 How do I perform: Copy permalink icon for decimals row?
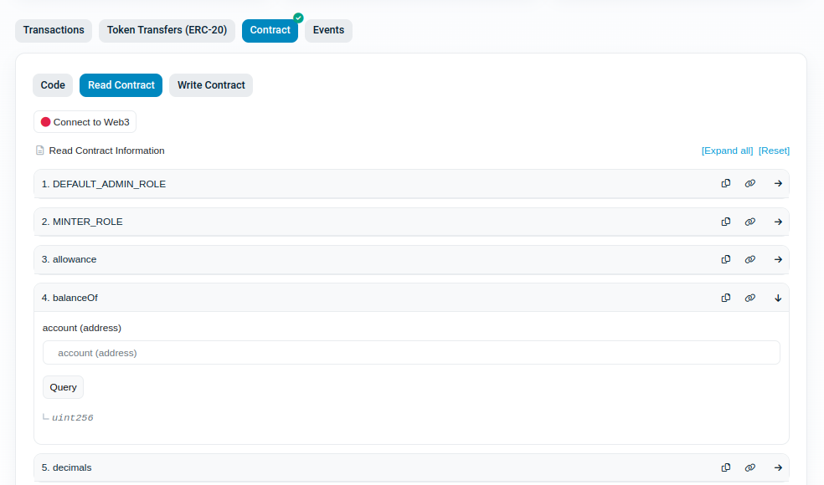[750, 467]
